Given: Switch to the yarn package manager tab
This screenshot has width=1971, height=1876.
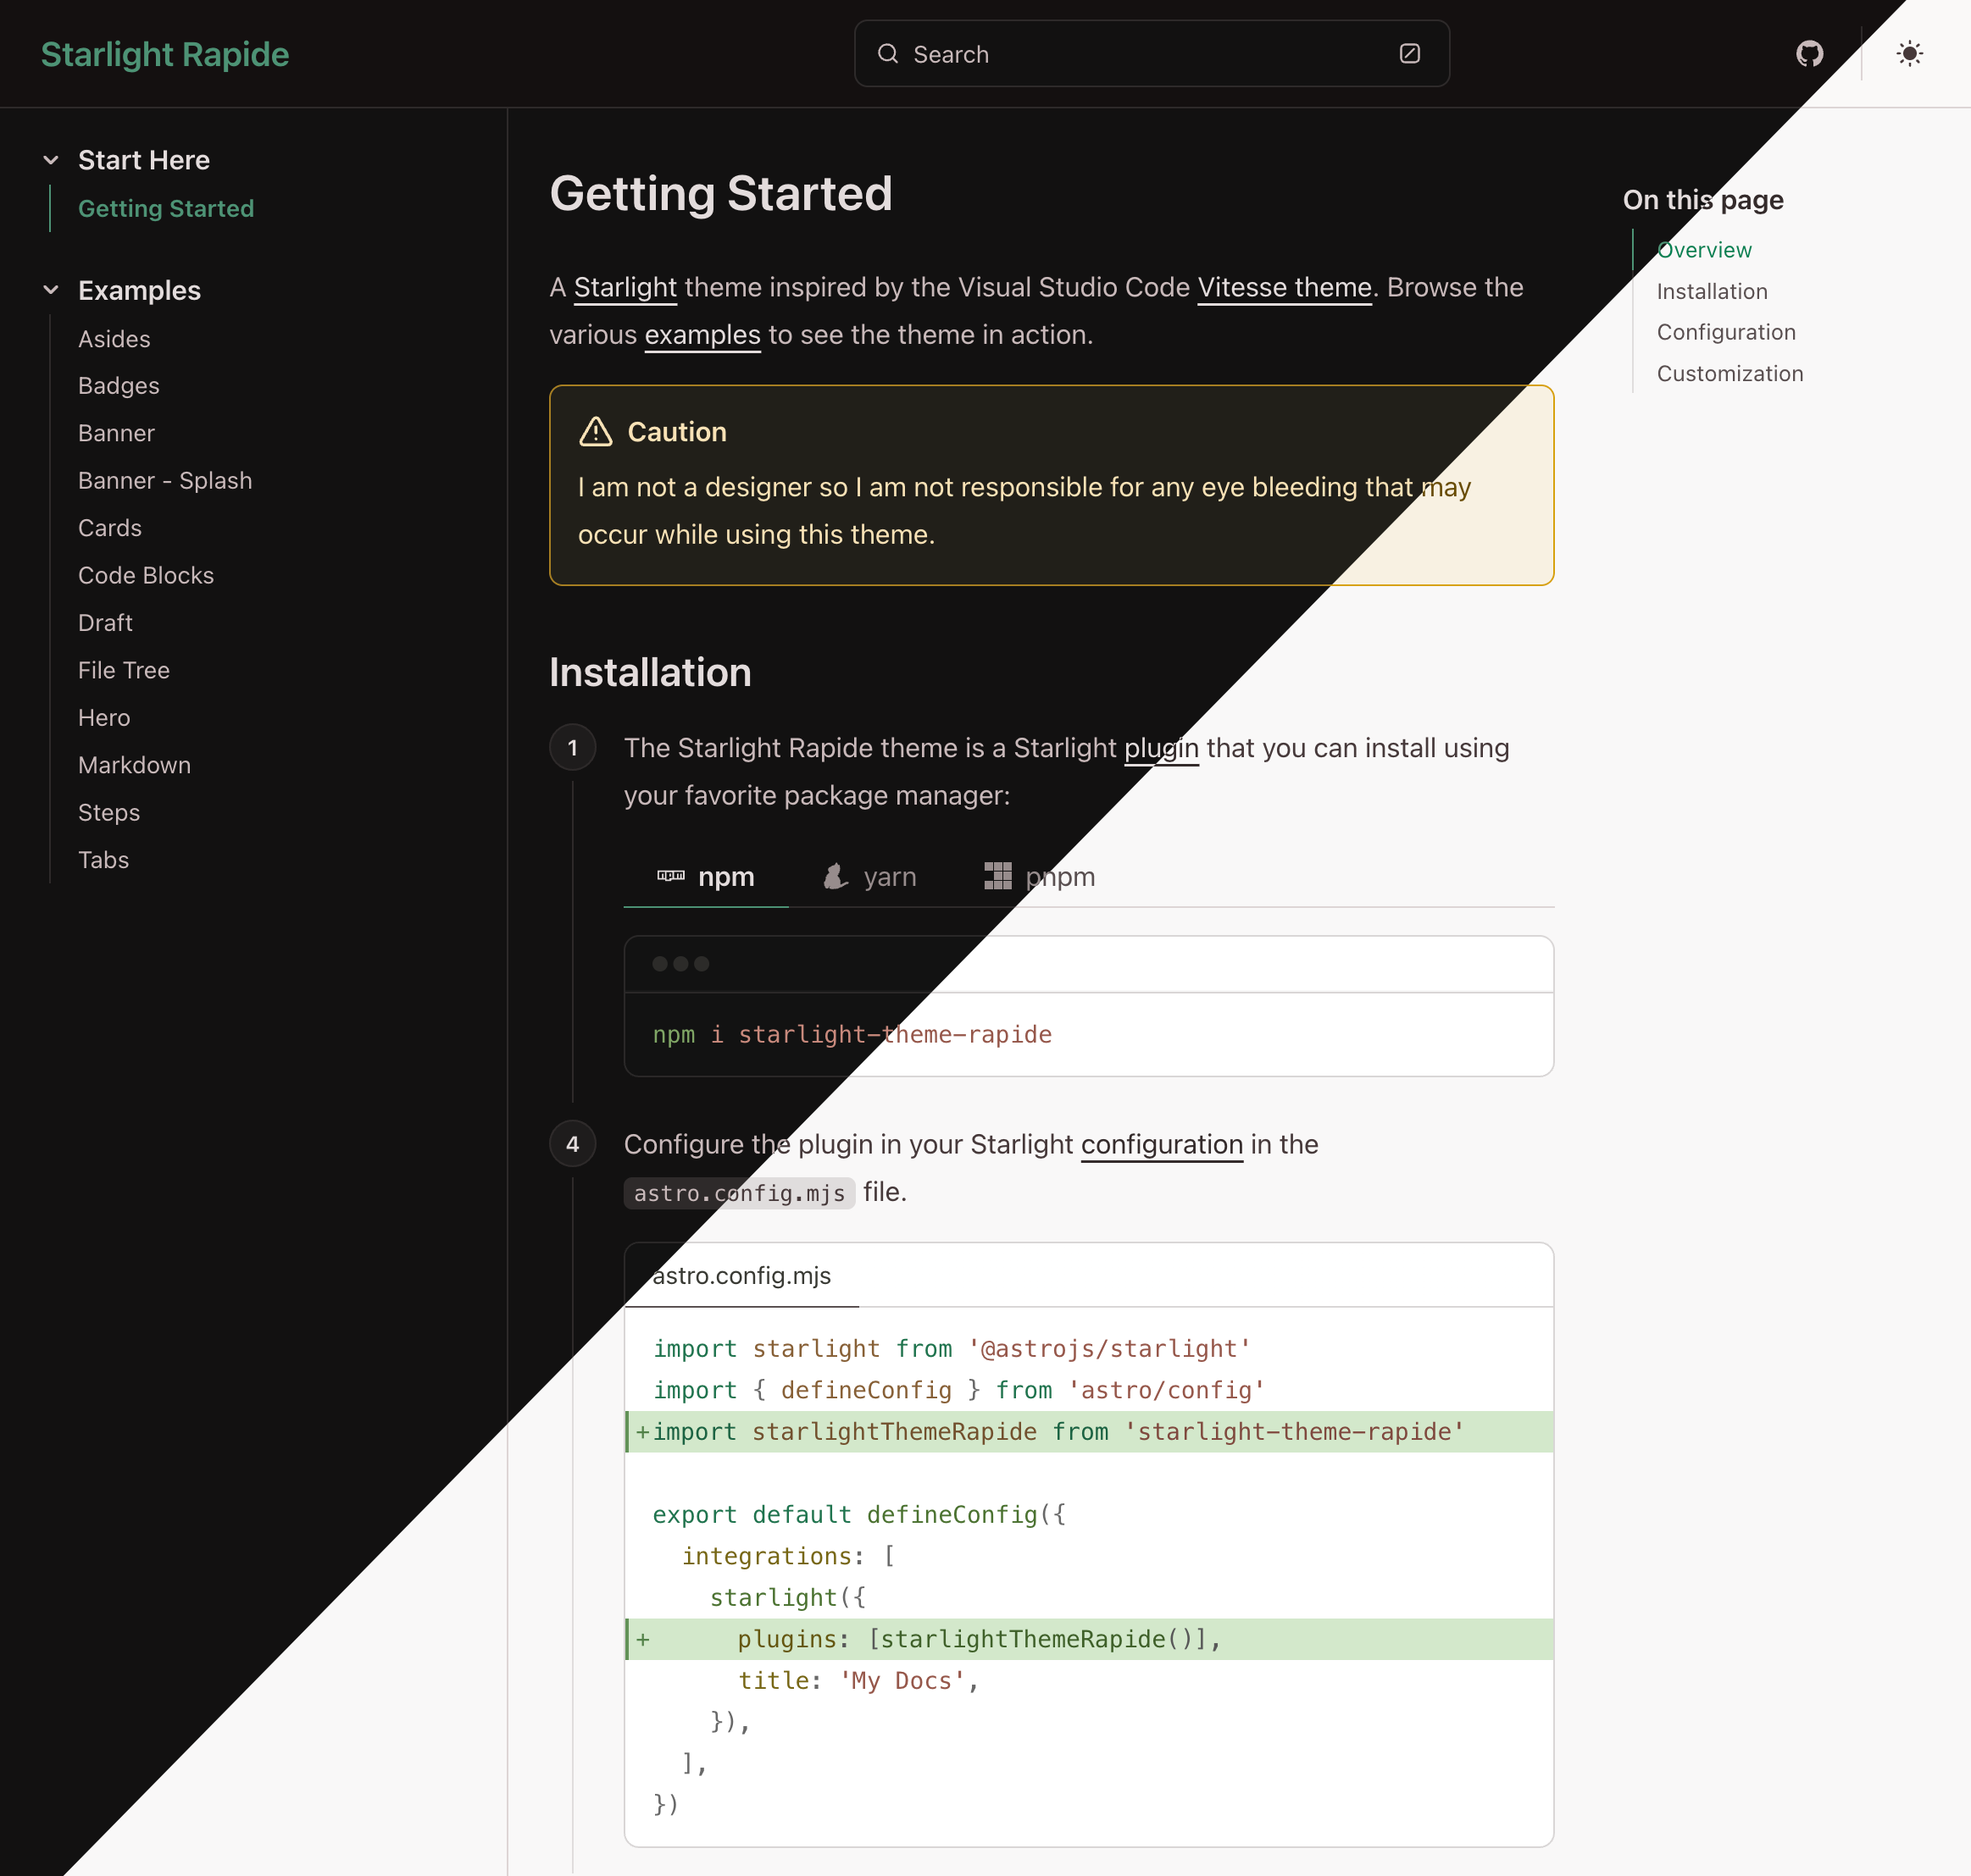Looking at the screenshot, I should pyautogui.click(x=871, y=876).
